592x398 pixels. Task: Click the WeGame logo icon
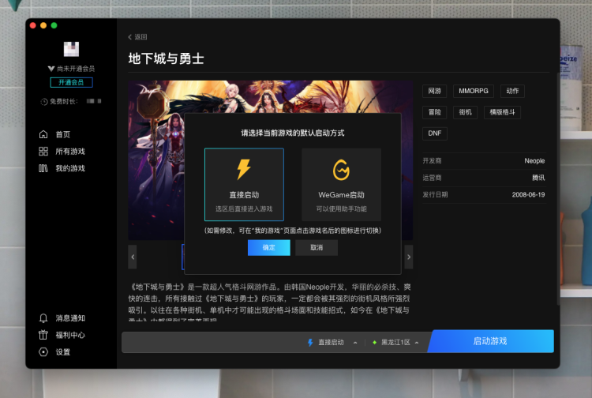(341, 170)
